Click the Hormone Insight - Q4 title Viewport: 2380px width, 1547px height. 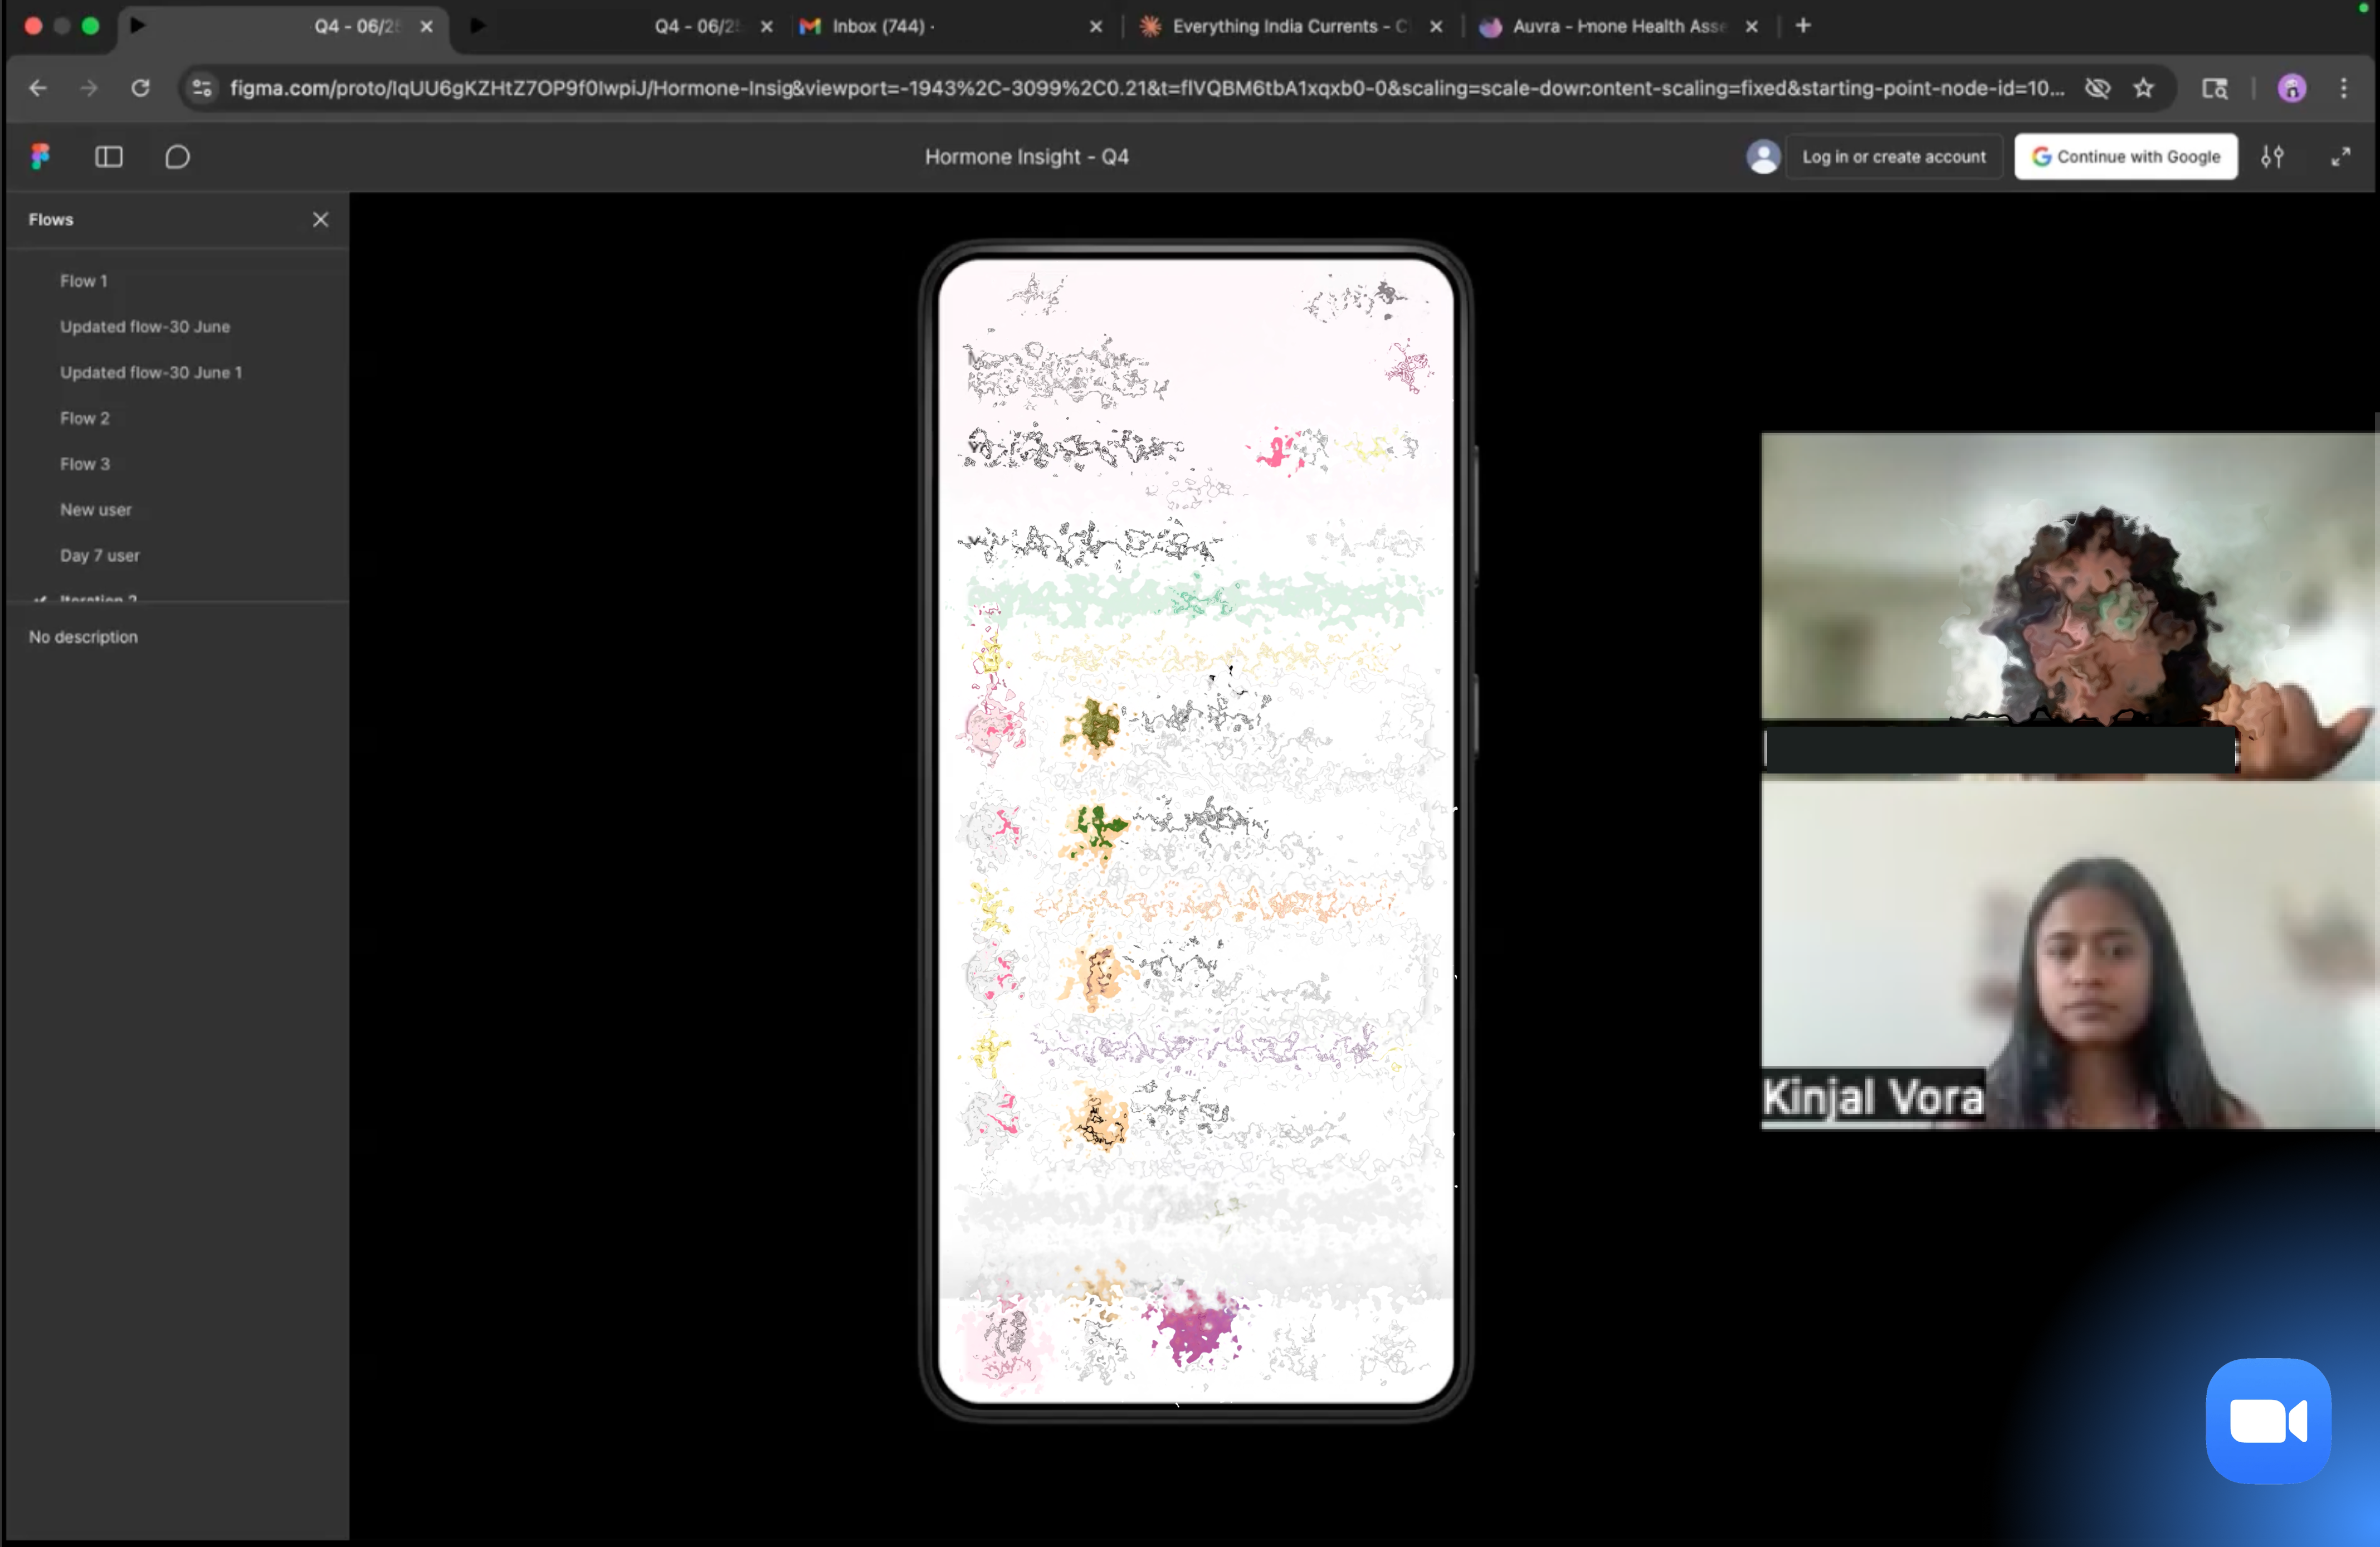pos(1026,157)
